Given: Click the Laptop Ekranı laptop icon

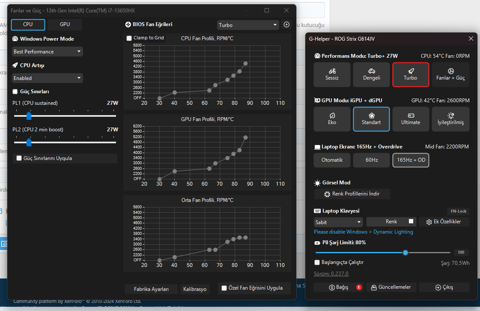Looking at the screenshot, I should [x=317, y=147].
